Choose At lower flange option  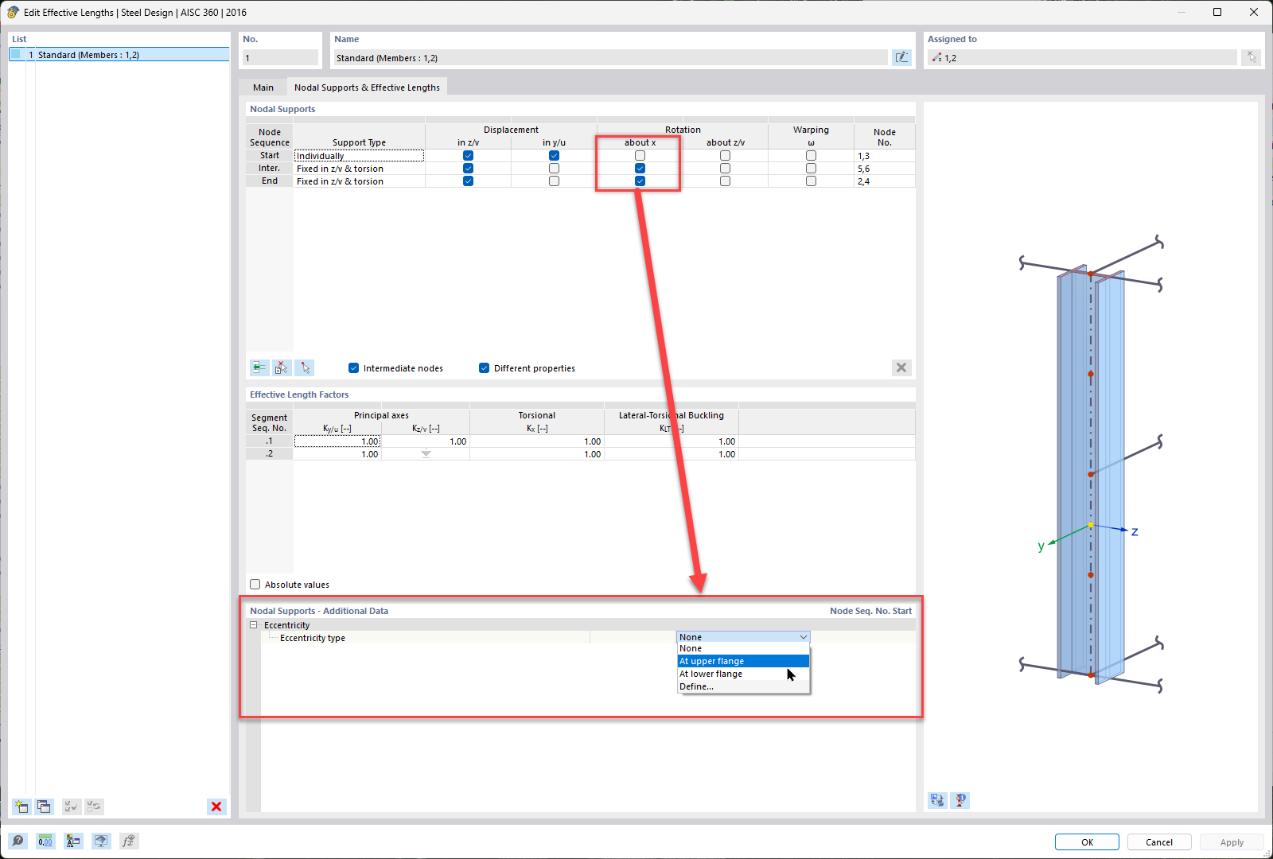[x=743, y=674]
